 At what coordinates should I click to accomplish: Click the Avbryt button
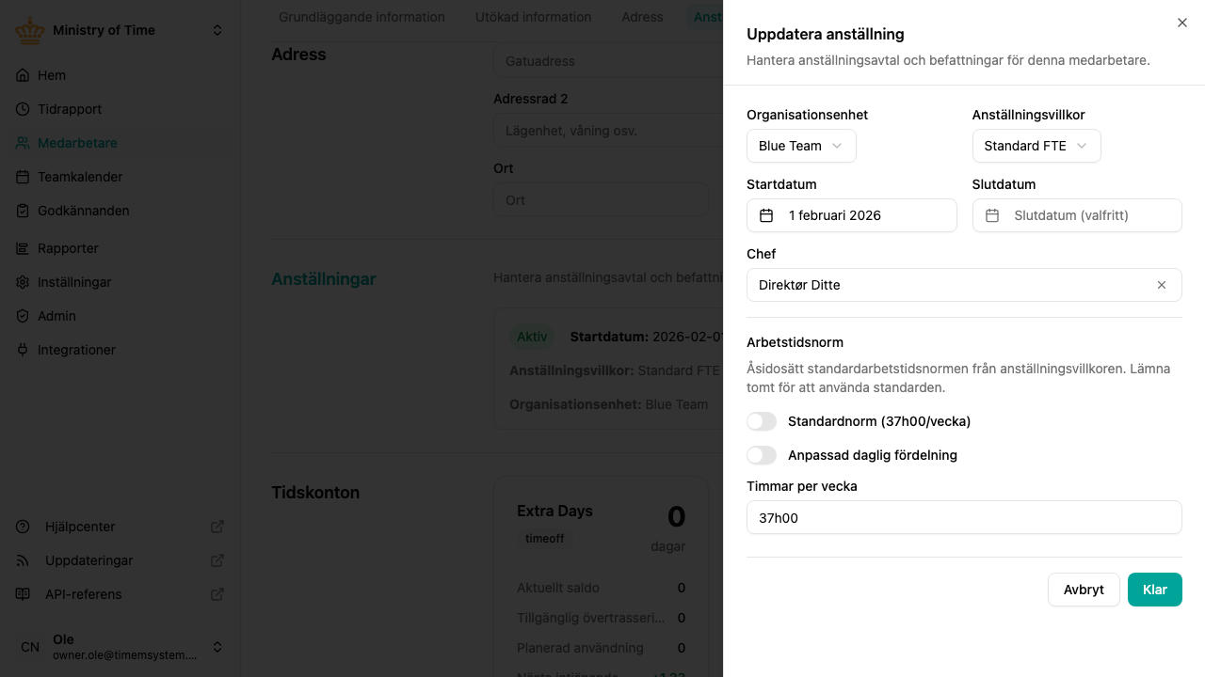tap(1084, 590)
